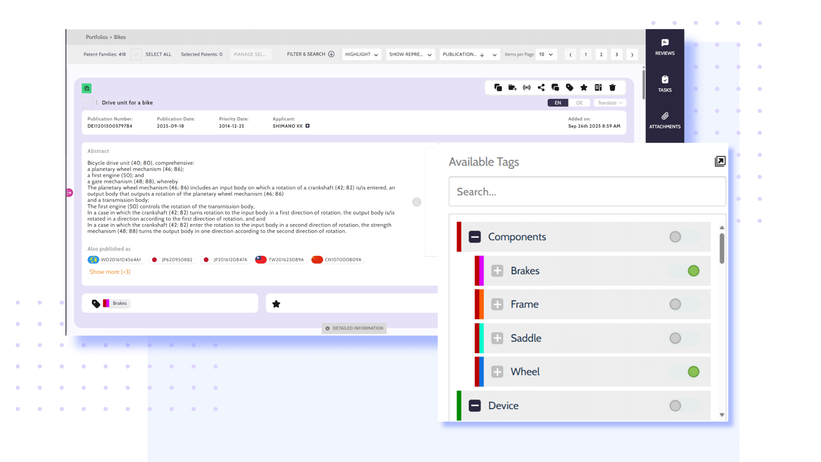Click the Show more (+3) link

[110, 272]
